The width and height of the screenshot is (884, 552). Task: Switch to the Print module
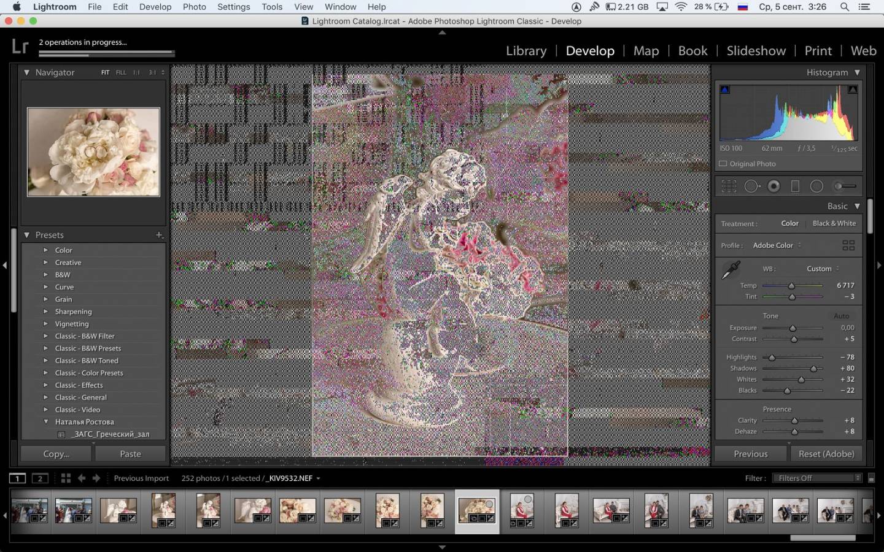click(818, 51)
